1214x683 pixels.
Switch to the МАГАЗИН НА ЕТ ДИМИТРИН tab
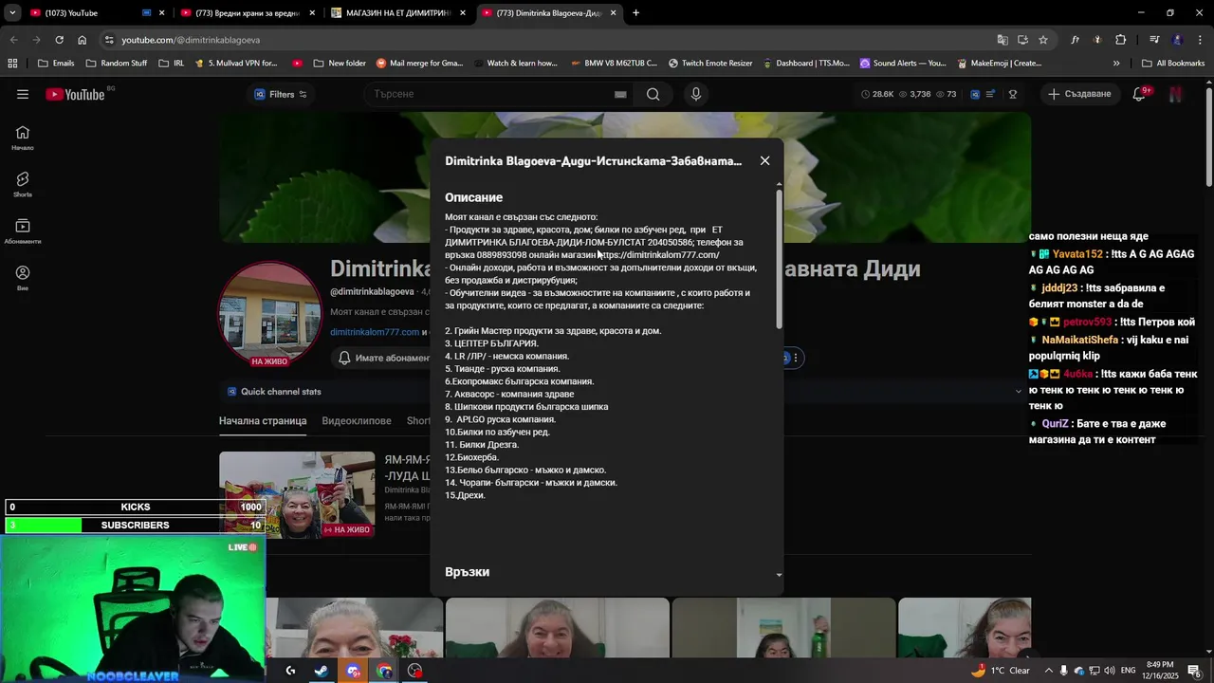pyautogui.click(x=396, y=13)
